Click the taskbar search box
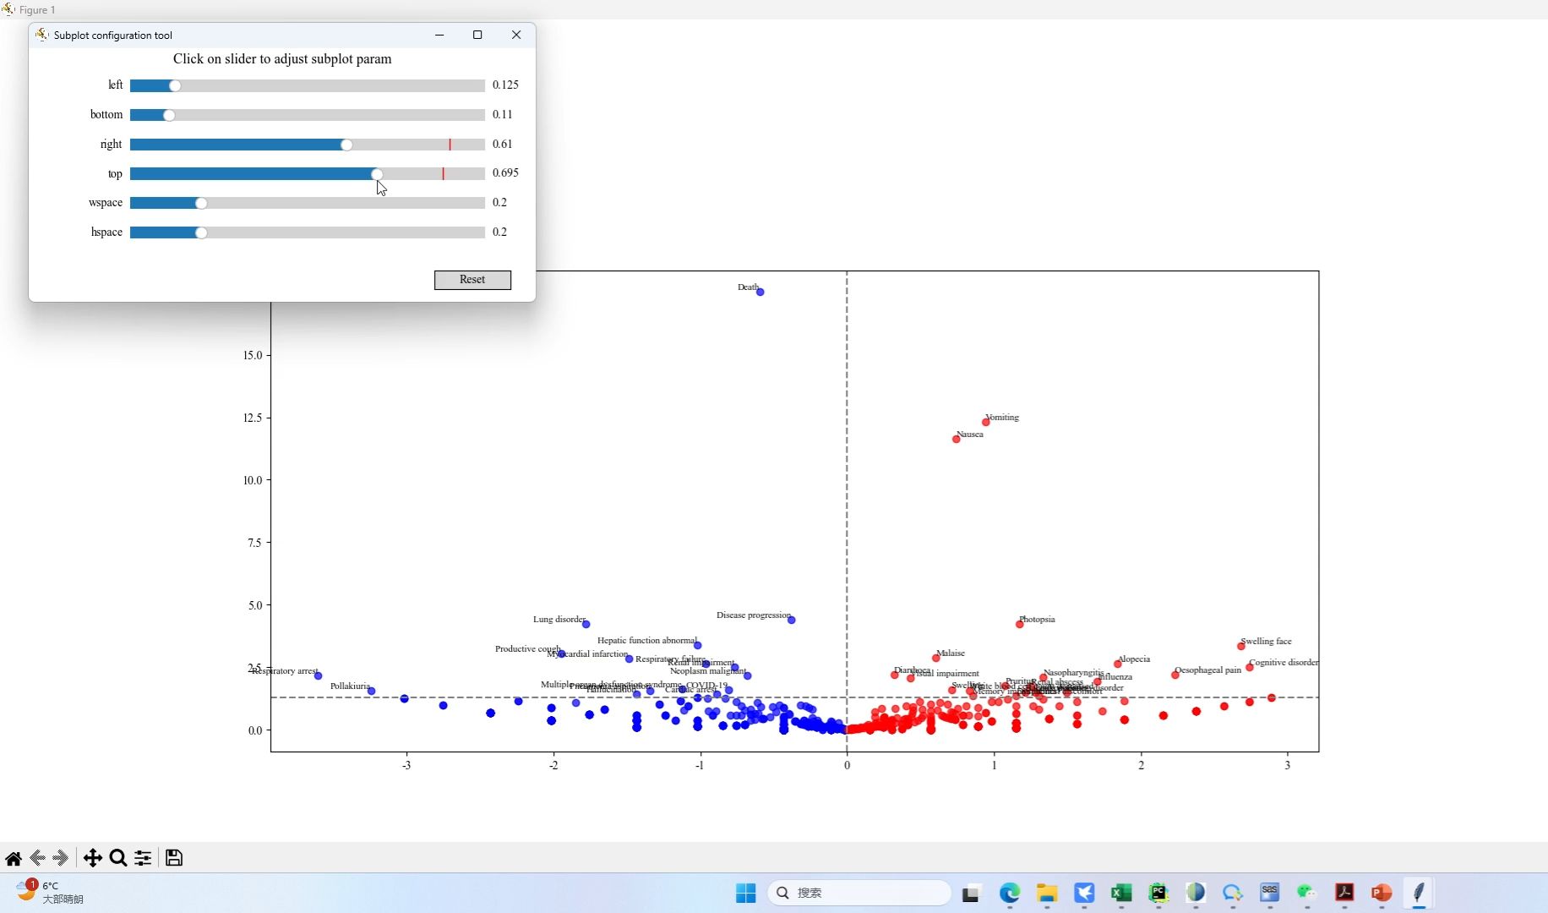This screenshot has width=1548, height=913. coord(859,893)
